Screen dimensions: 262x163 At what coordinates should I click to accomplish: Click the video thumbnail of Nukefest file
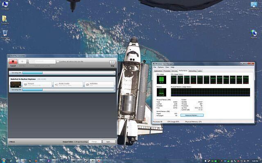click(16, 84)
